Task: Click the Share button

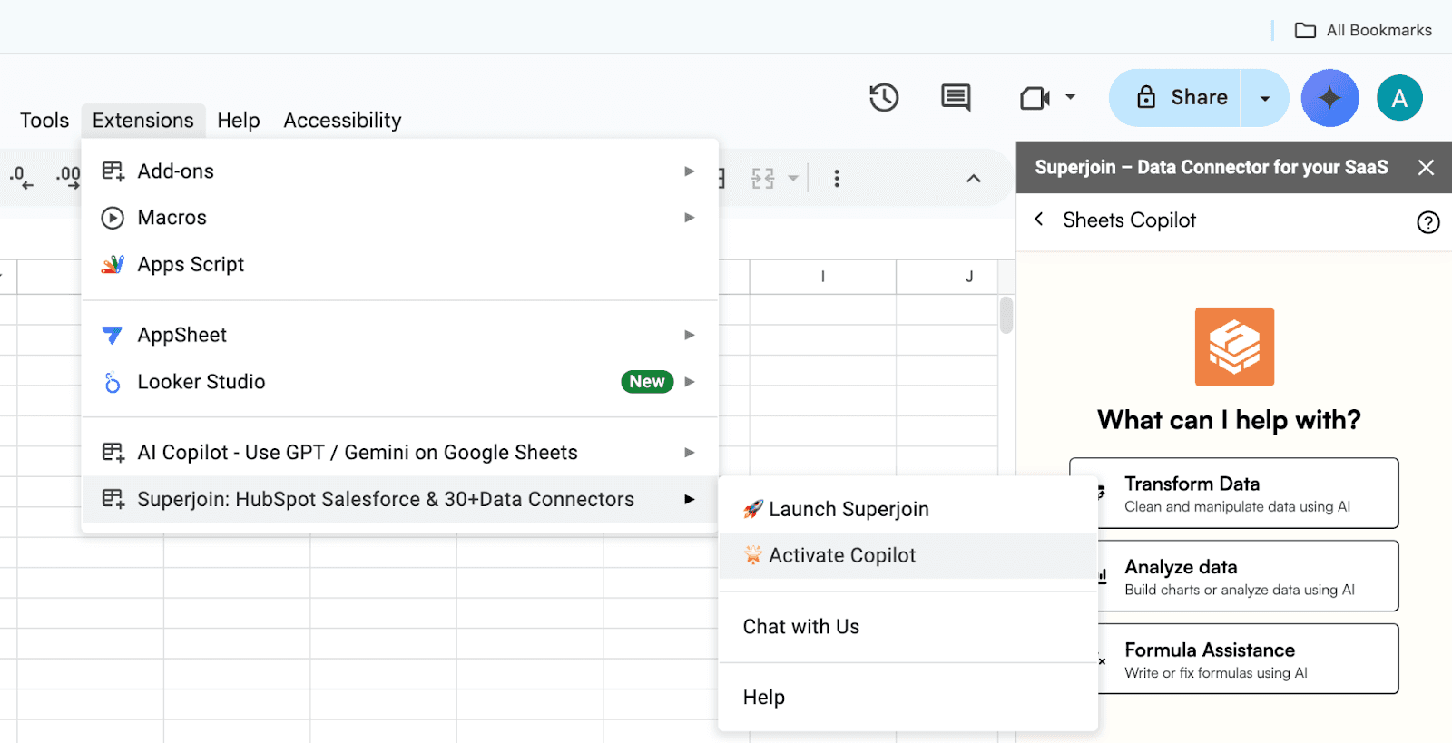Action: (1175, 98)
